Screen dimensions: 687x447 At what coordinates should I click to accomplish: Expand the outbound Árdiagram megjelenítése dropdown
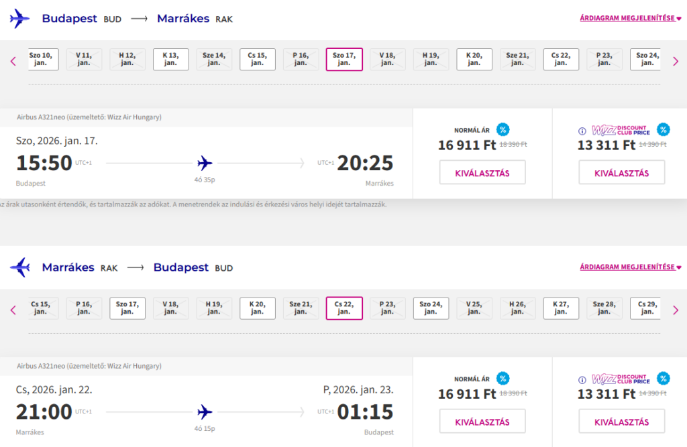click(x=631, y=19)
